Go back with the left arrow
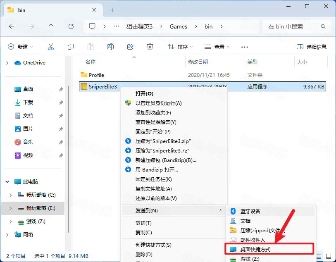 tap(12, 26)
